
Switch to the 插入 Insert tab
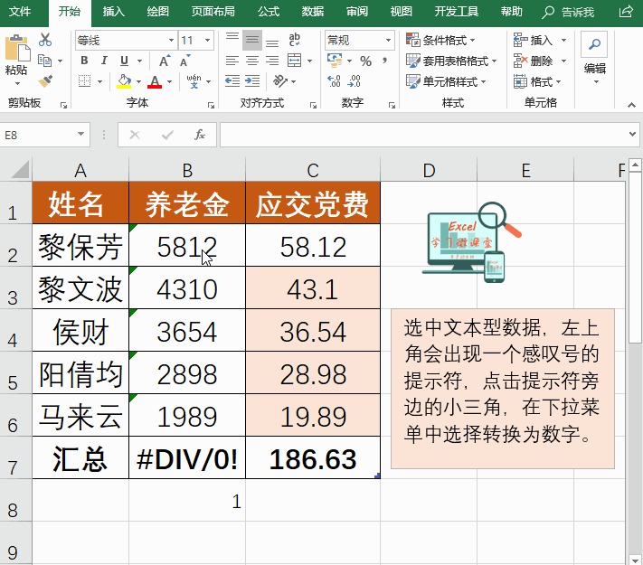114,12
